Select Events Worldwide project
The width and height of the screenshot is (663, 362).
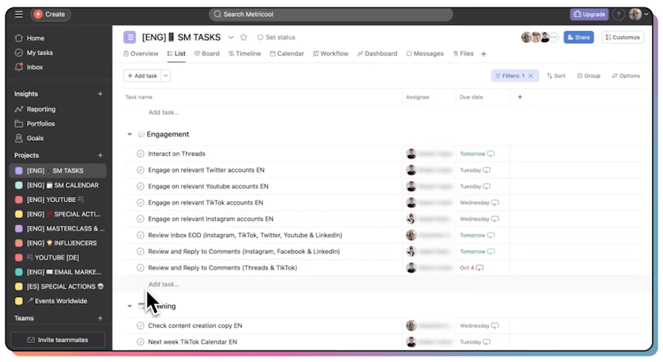[x=58, y=300]
